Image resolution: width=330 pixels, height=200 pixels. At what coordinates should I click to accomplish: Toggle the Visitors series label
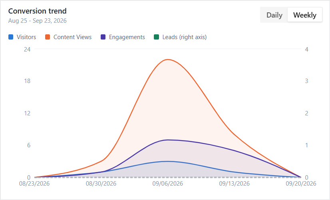pos(26,37)
